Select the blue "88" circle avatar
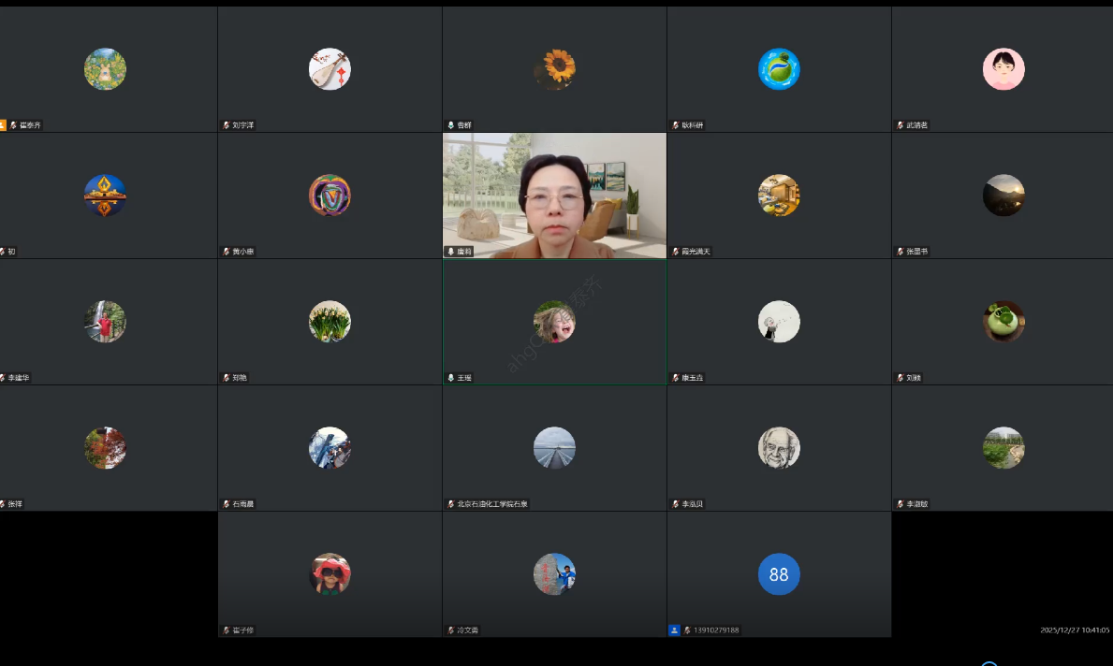 pyautogui.click(x=779, y=574)
